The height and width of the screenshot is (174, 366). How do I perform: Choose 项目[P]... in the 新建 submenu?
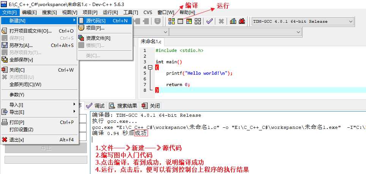tap(105, 28)
